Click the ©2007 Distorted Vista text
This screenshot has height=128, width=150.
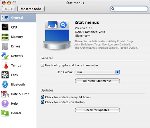tap(90, 32)
